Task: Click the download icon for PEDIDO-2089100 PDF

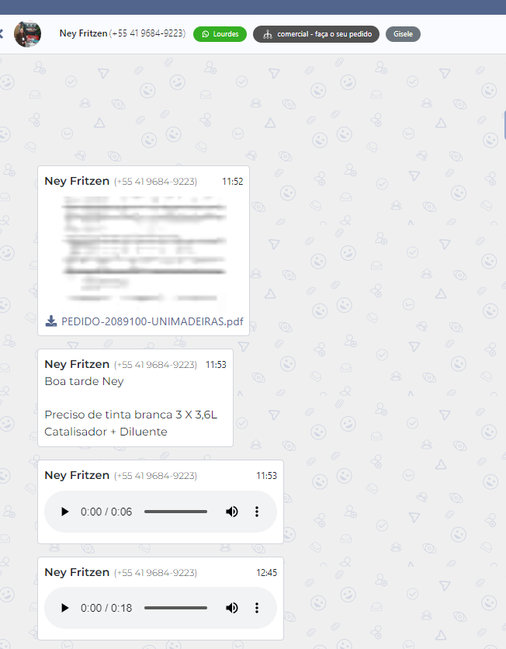Action: click(51, 321)
